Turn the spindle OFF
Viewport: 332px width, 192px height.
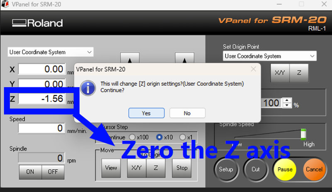(53, 172)
